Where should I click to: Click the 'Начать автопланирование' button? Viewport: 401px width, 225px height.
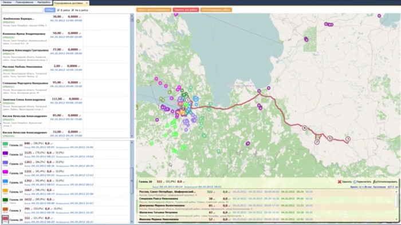pyautogui.click(x=154, y=10)
